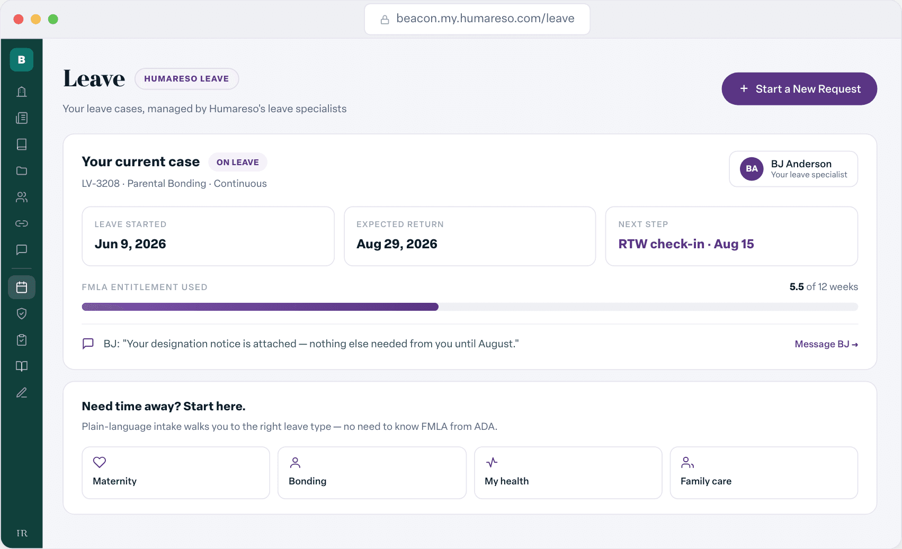The image size is (902, 549).
Task: Open the open-book icon in sidebar
Action: (x=22, y=366)
